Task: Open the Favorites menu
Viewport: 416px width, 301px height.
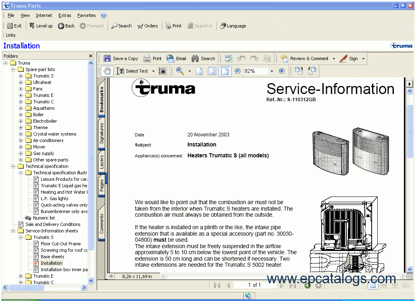Action: coord(87,15)
